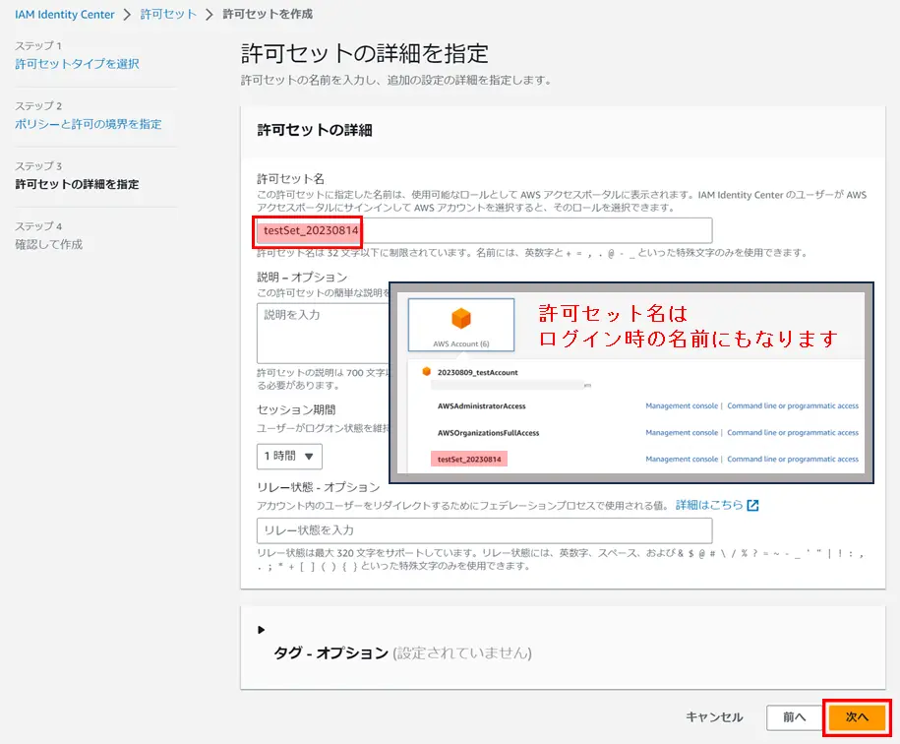
Task: Click the 説明を入力 text area
Action: tap(324, 333)
